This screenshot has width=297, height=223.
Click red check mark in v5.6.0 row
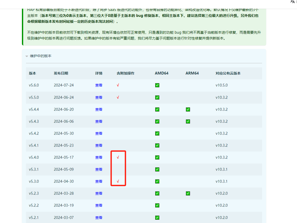118,85
